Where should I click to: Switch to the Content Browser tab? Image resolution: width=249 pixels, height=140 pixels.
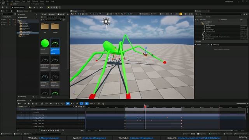click(x=24, y=11)
